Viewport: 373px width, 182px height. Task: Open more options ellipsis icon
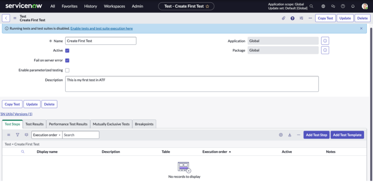[x=310, y=18]
